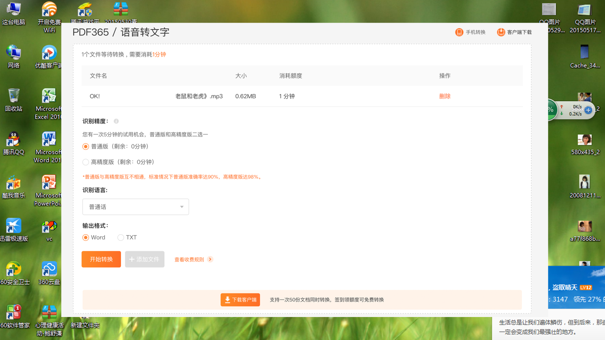Click the 添加文件 button
605x340 pixels.
click(145, 259)
